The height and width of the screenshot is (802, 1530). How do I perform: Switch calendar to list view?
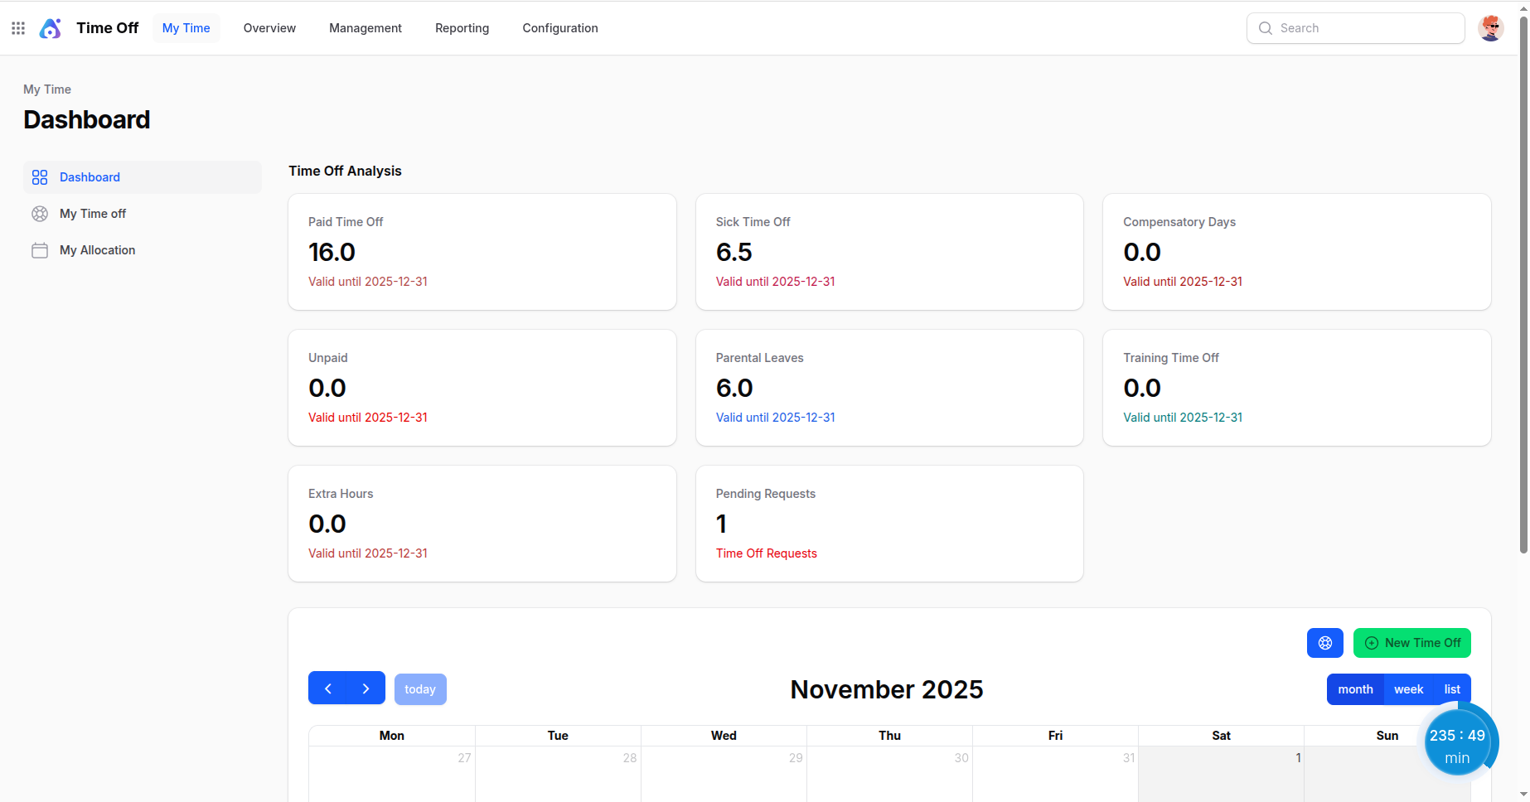pyautogui.click(x=1451, y=689)
